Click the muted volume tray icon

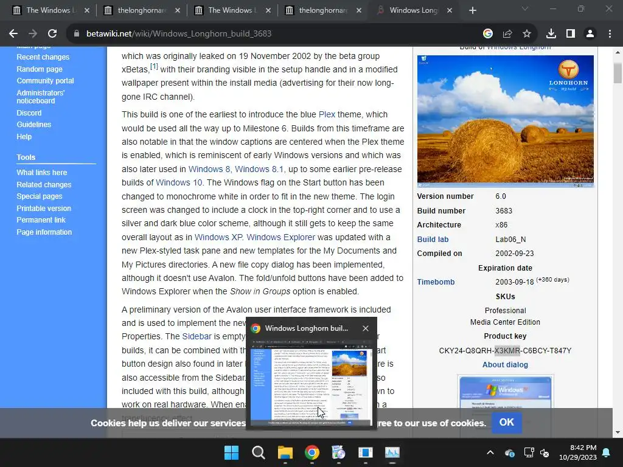point(545,452)
